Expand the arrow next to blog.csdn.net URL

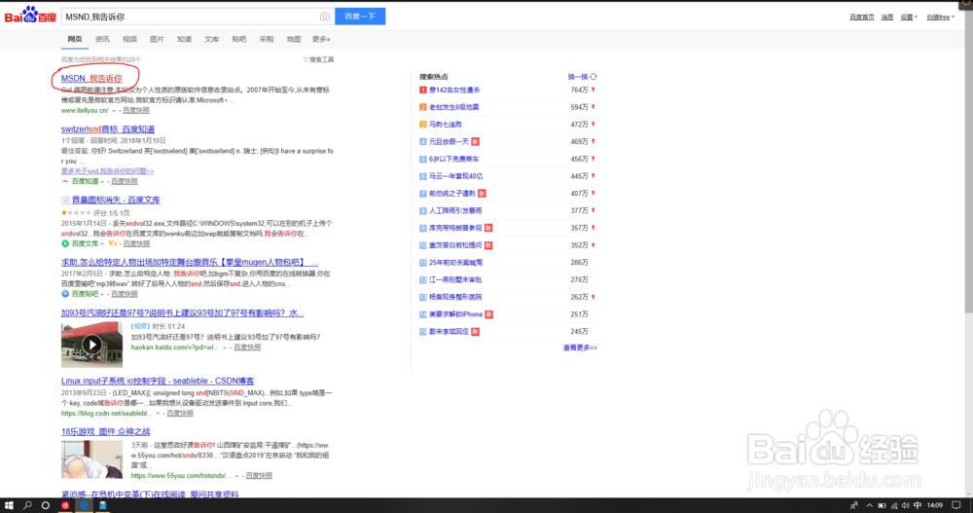[158, 414]
